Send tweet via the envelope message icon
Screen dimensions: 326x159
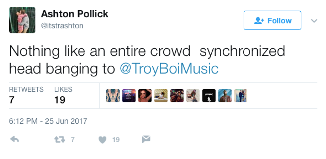(146, 139)
